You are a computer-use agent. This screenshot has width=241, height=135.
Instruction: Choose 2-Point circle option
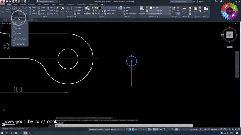pos(20,28)
